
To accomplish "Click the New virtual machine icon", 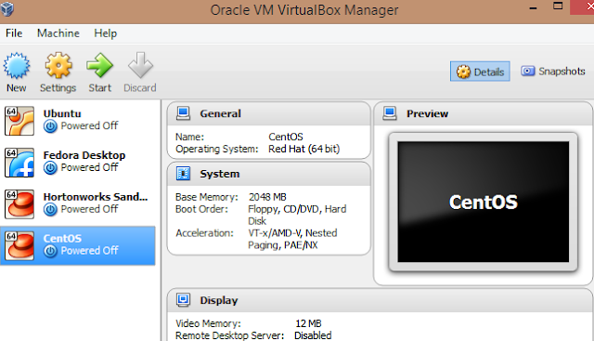I will pos(17,66).
